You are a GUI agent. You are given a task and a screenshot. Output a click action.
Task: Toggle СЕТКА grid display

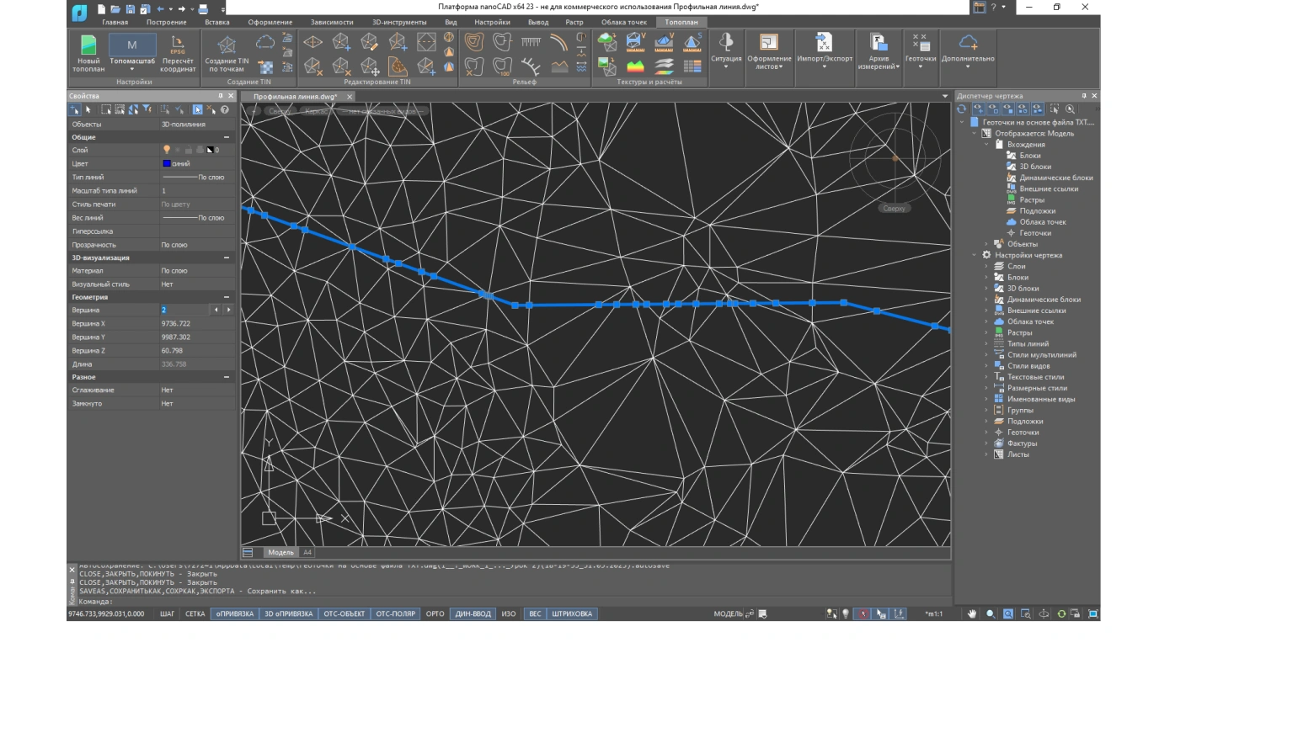pyautogui.click(x=195, y=614)
